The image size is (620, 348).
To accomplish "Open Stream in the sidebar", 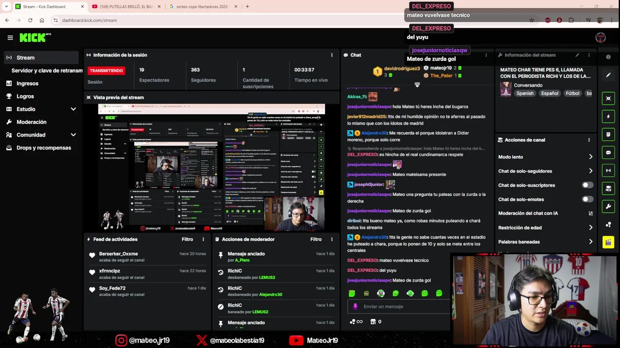I will click(x=41, y=58).
